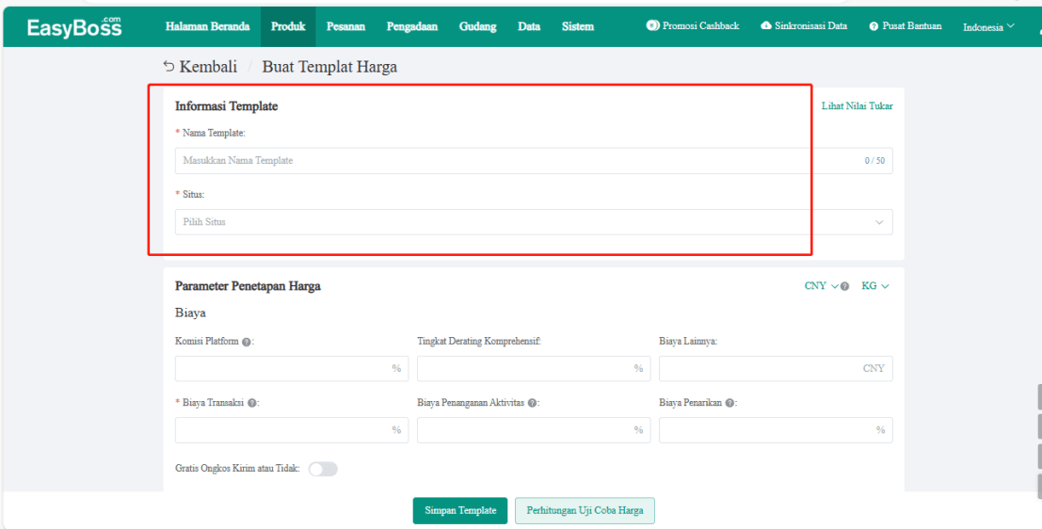Open the Data menu

click(529, 26)
